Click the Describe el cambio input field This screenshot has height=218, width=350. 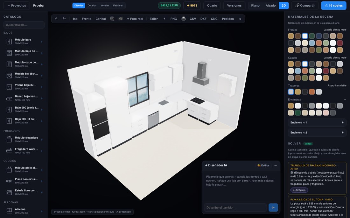tap(235, 208)
